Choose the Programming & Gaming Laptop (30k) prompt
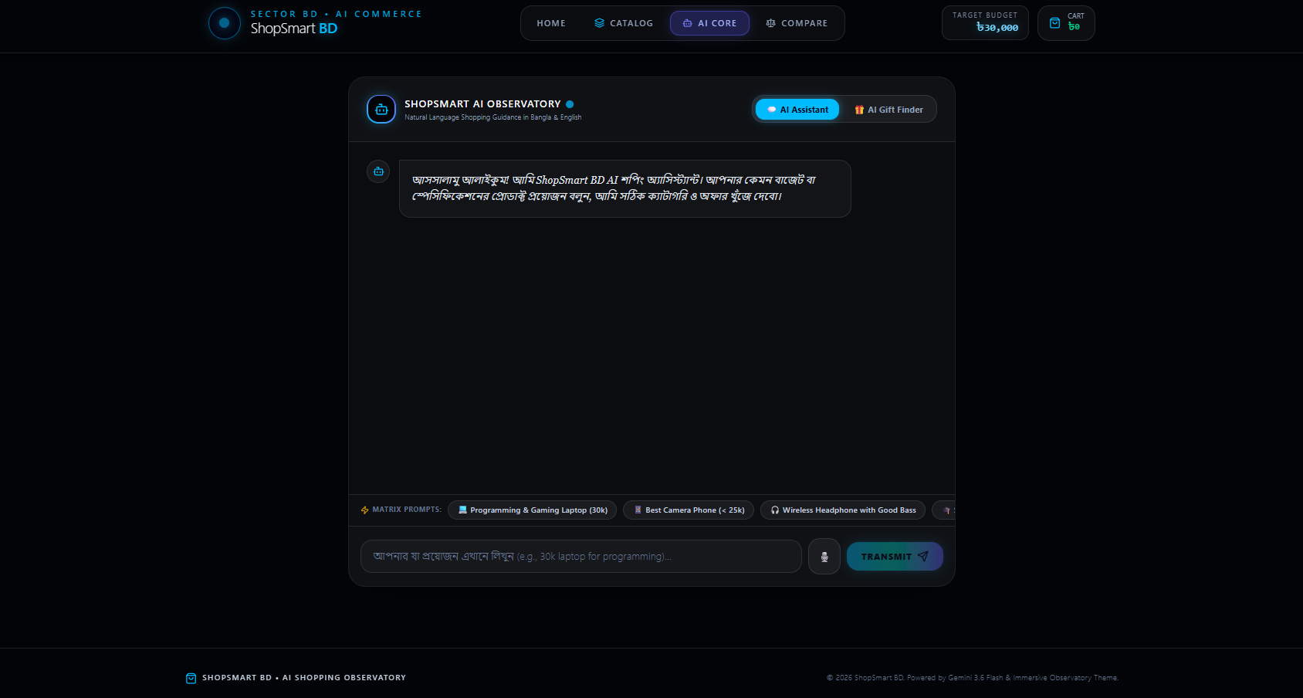1303x698 pixels. click(532, 510)
